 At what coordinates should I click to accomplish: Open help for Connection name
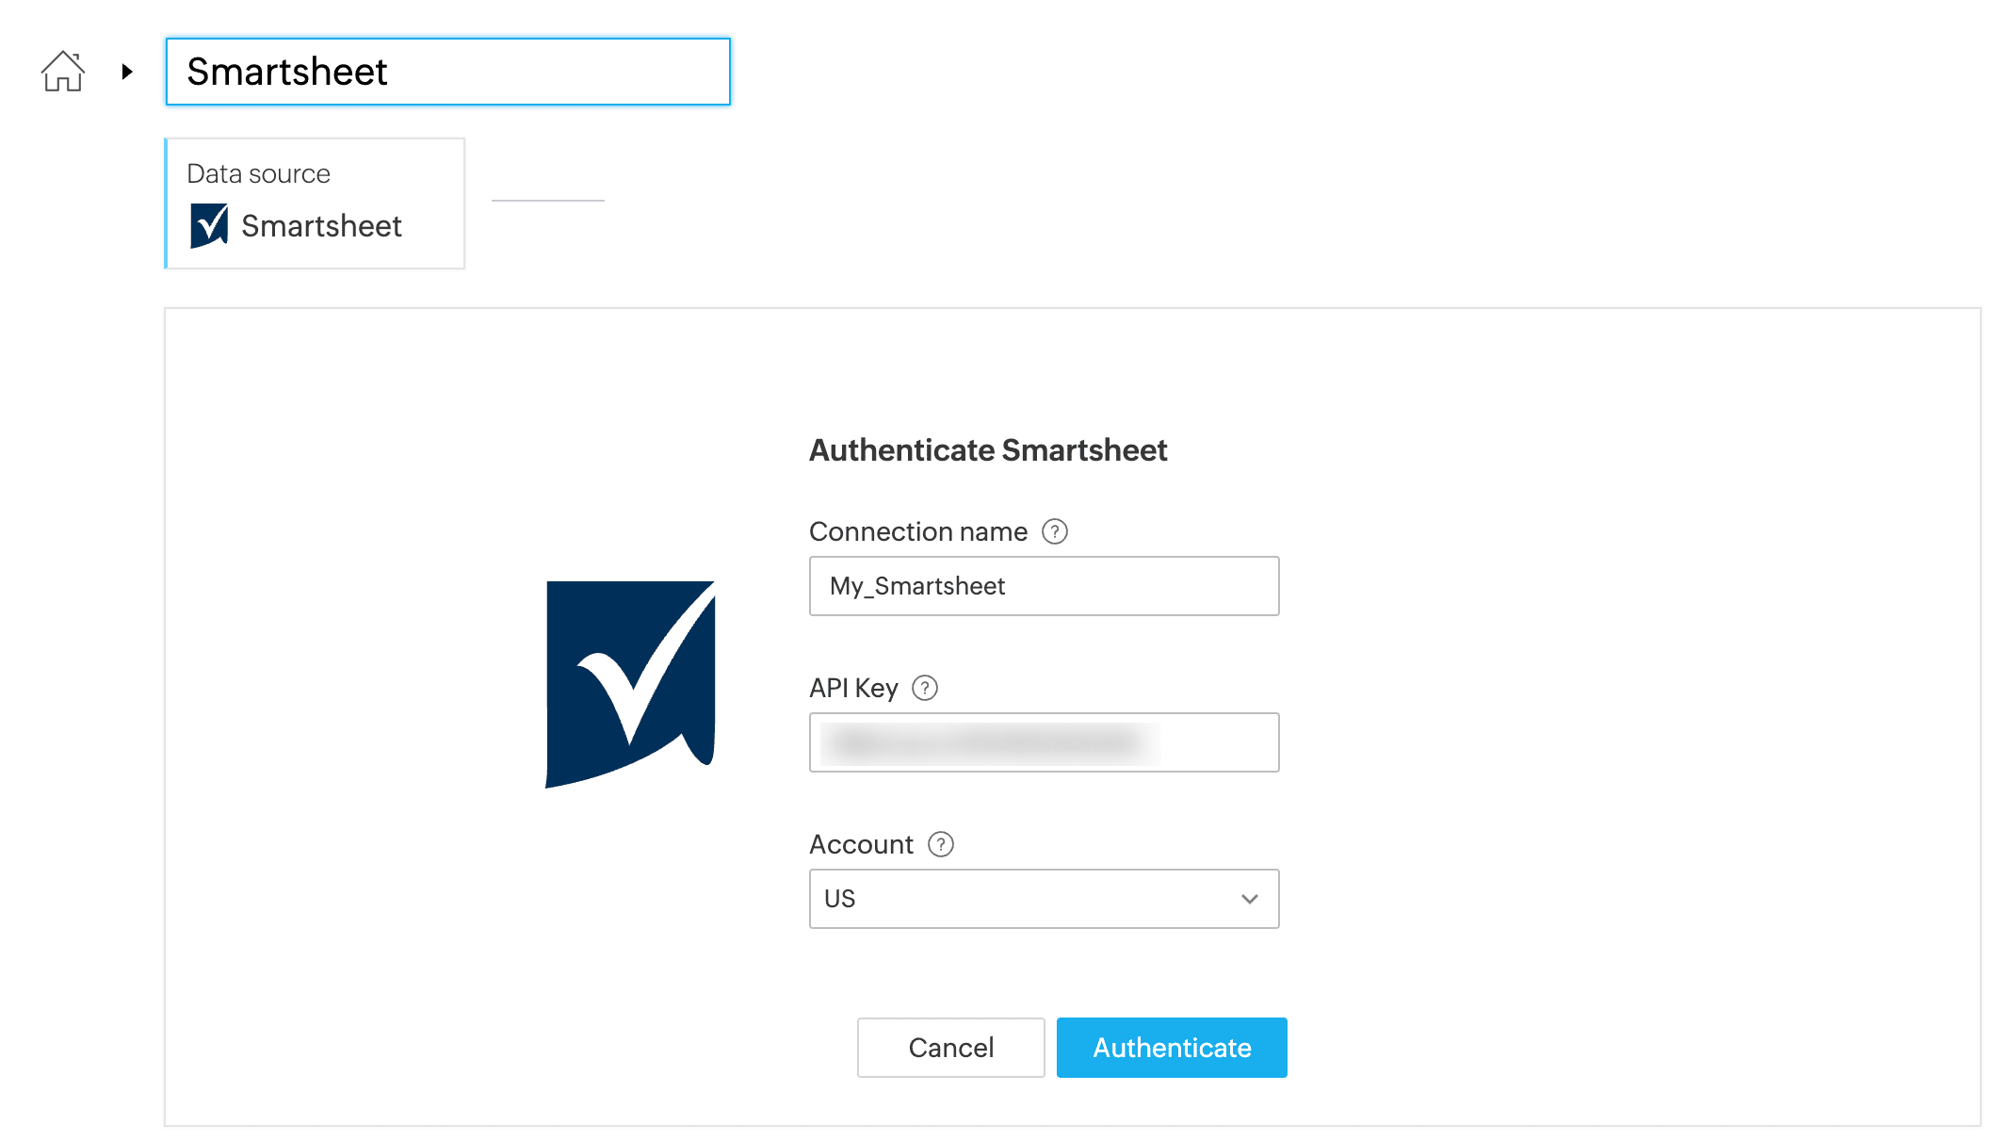(1055, 532)
